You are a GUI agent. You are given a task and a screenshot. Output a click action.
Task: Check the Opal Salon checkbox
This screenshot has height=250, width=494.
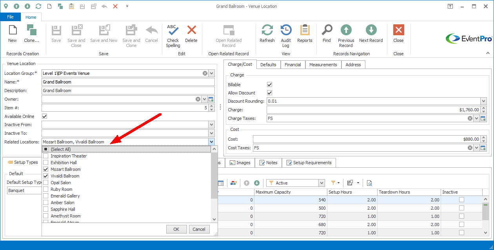click(x=45, y=183)
